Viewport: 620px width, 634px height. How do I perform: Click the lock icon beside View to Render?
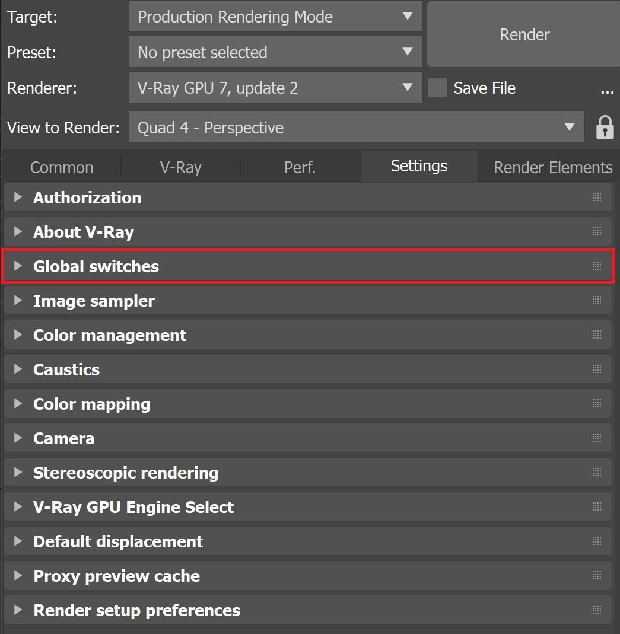coord(605,128)
